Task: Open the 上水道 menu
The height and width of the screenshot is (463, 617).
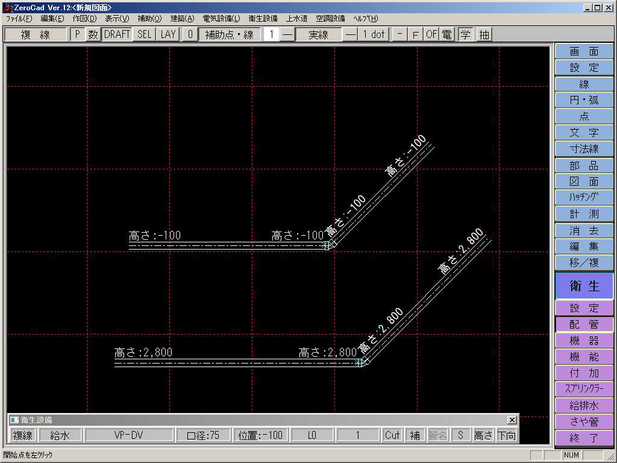Action: click(x=296, y=19)
